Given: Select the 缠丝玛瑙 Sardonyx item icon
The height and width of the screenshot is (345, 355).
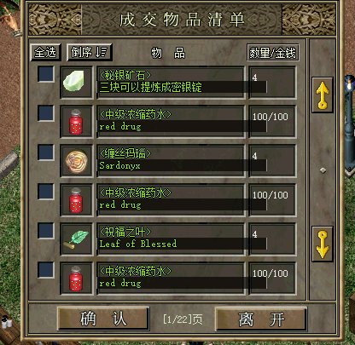Looking at the screenshot, I should pyautogui.click(x=77, y=161).
